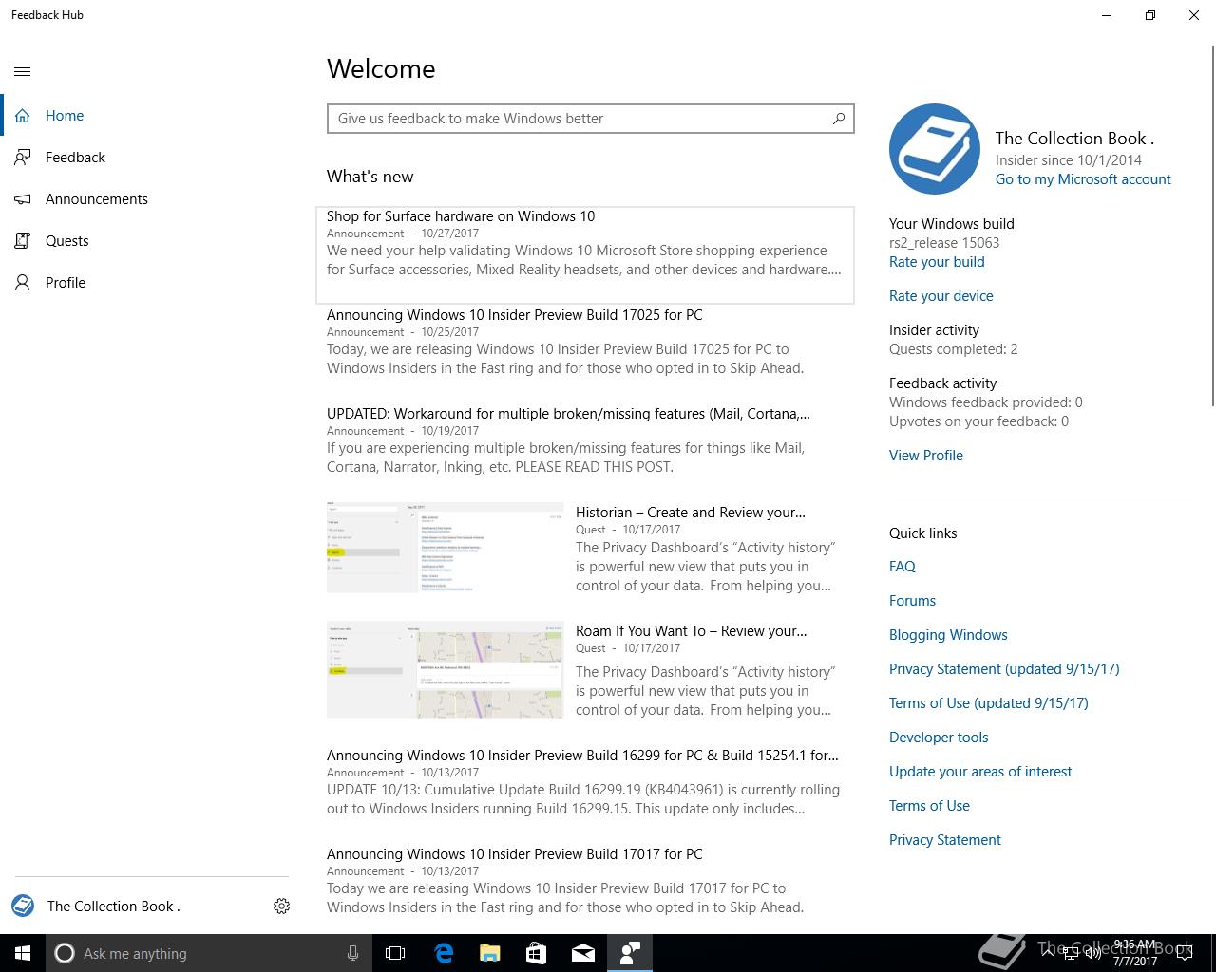
Task: Open the Historian quest title
Action: click(x=691, y=513)
